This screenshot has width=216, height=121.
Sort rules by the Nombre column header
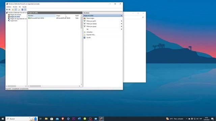click(x=42, y=16)
